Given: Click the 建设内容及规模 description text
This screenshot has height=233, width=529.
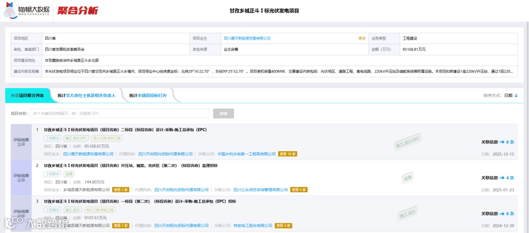Looking at the screenshot, I should [279, 71].
